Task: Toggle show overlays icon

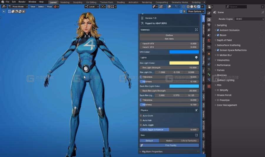Action: click(x=169, y=7)
